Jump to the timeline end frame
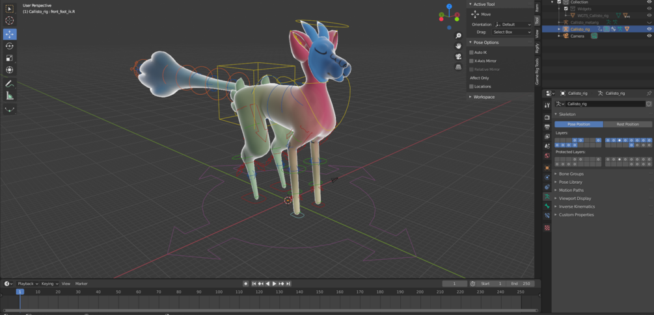Screen dimensions: 654x315 [289, 284]
